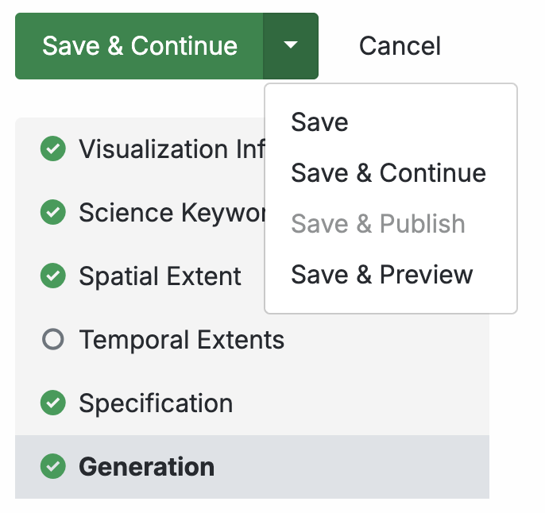Select the bold Generation section label
545x513 pixels.
pos(146,467)
